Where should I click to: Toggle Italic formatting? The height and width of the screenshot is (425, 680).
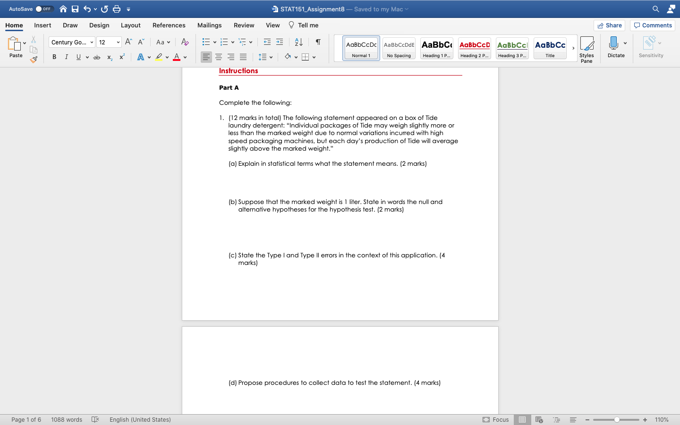click(67, 57)
